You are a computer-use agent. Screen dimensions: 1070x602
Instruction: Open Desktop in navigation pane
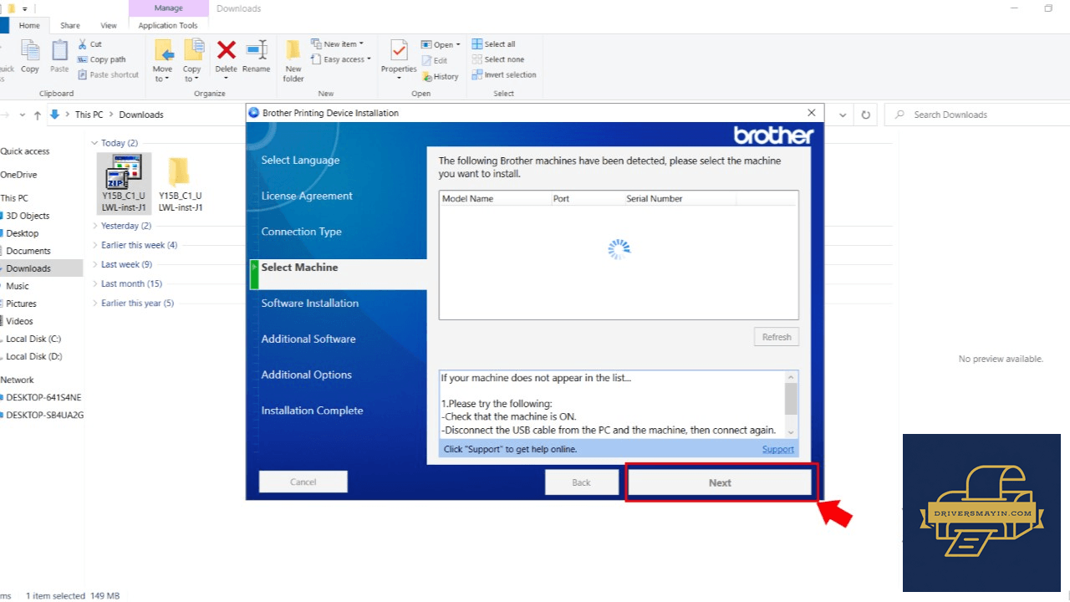click(23, 233)
